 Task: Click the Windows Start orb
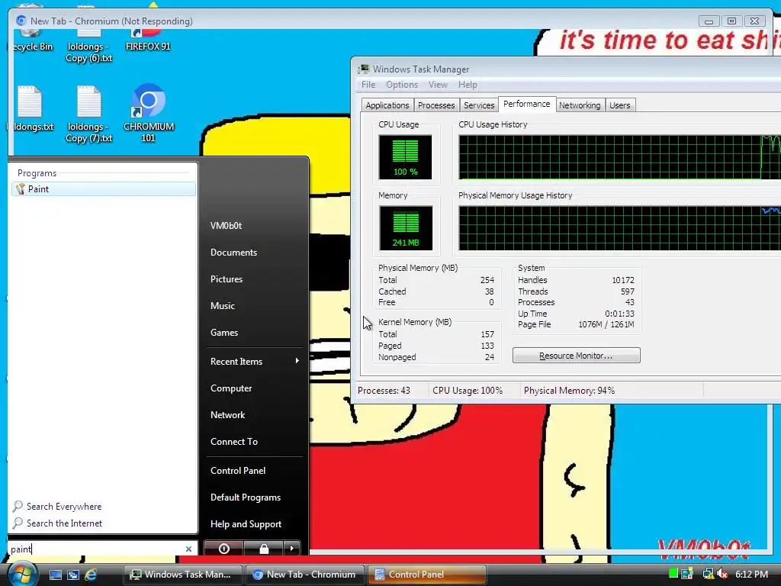21,575
